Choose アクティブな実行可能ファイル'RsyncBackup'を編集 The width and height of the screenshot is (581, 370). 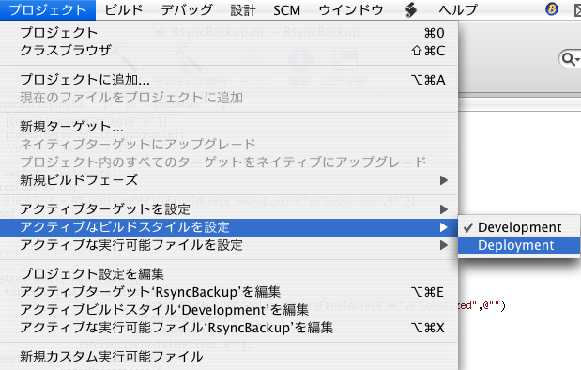pos(229,328)
